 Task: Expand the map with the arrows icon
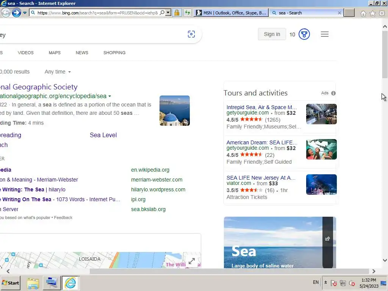pyautogui.click(x=192, y=261)
